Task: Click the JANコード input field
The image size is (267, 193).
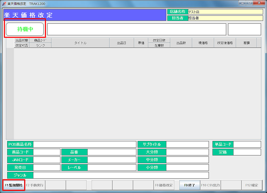Action: [x=46, y=160]
